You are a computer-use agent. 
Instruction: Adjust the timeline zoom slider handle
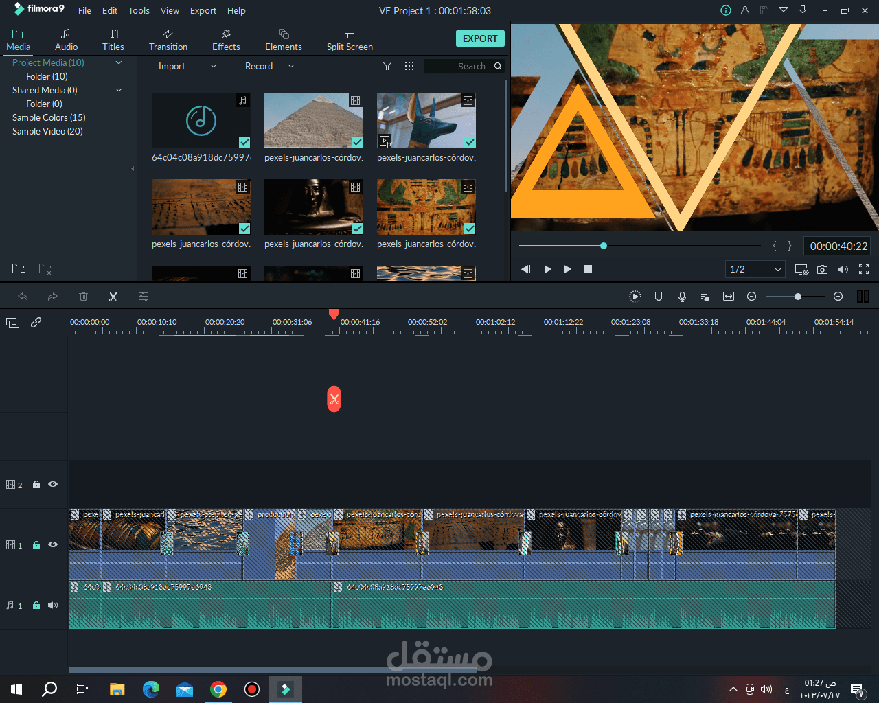pos(797,297)
